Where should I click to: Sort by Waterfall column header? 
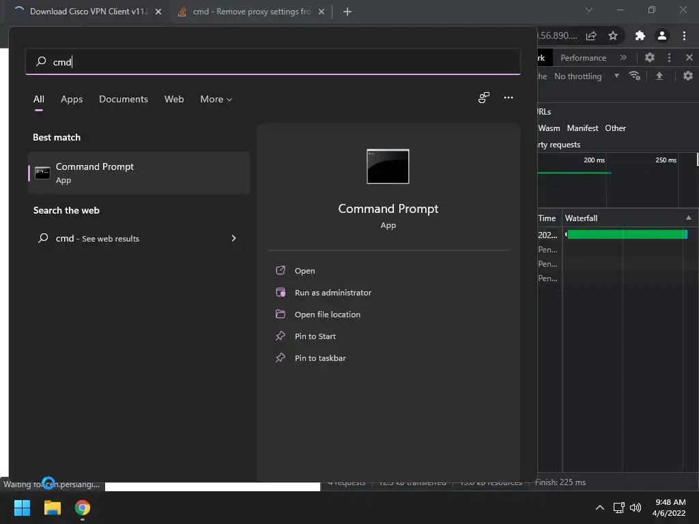coord(629,218)
